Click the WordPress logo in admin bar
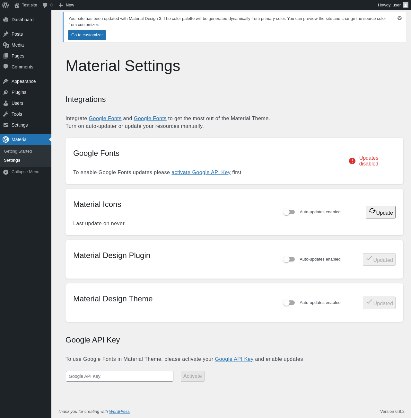Viewport: 411px width, 418px height. tap(5, 5)
